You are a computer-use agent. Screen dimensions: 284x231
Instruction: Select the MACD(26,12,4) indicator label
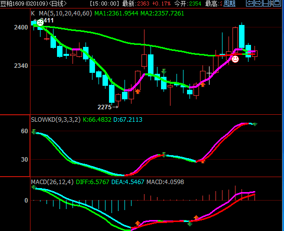[x=52, y=182]
